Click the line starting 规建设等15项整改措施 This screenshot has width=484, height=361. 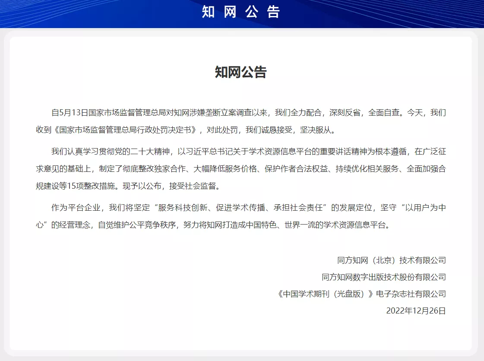[129, 186]
